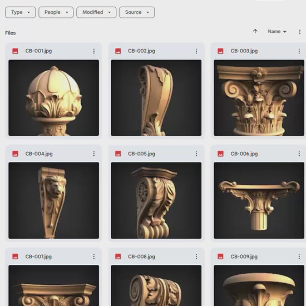The height and width of the screenshot is (306, 306).
Task: Select the CB-002.jpg curved corbel thumbnail
Action: point(156,98)
